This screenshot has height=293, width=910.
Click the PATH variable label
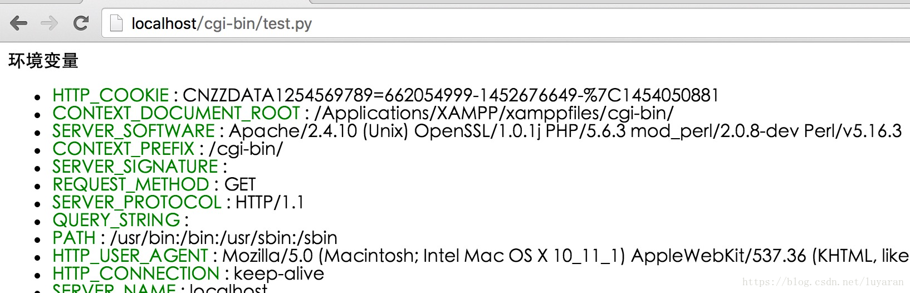click(x=74, y=238)
